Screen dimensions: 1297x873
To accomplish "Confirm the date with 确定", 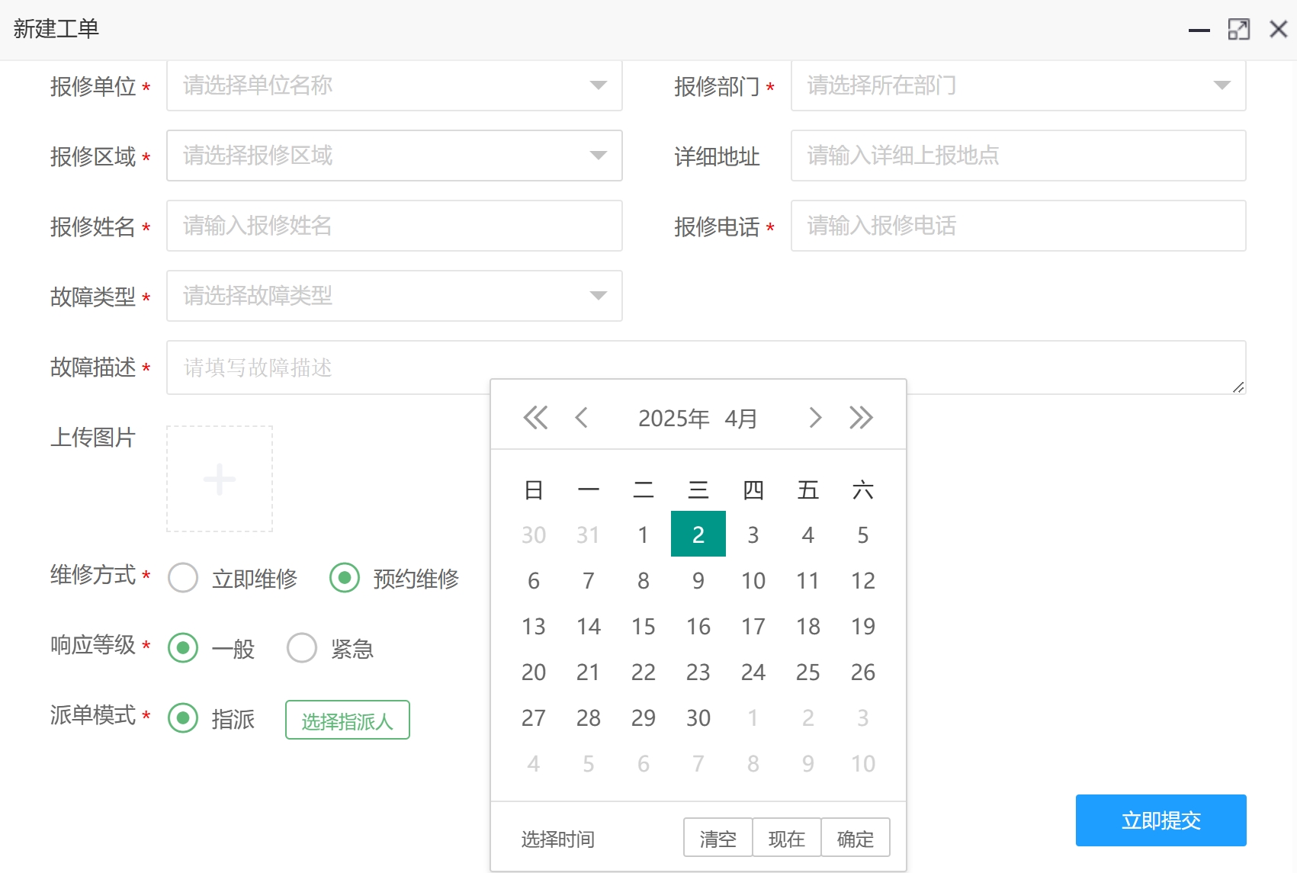I will [855, 837].
